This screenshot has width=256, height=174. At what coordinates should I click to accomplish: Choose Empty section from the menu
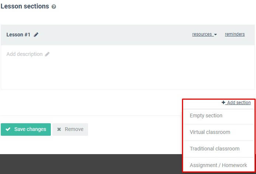click(218, 116)
